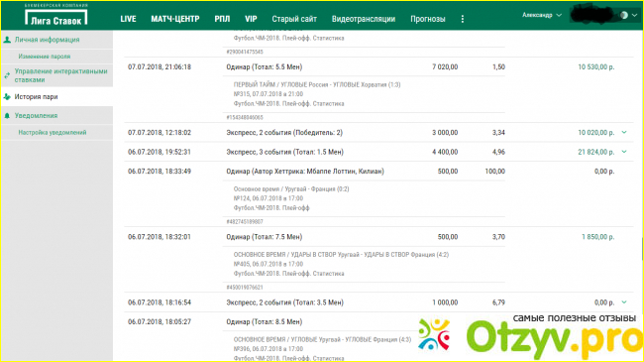Click date 07.07.2018, 21:06:18
The height and width of the screenshot is (362, 644).
160,67
